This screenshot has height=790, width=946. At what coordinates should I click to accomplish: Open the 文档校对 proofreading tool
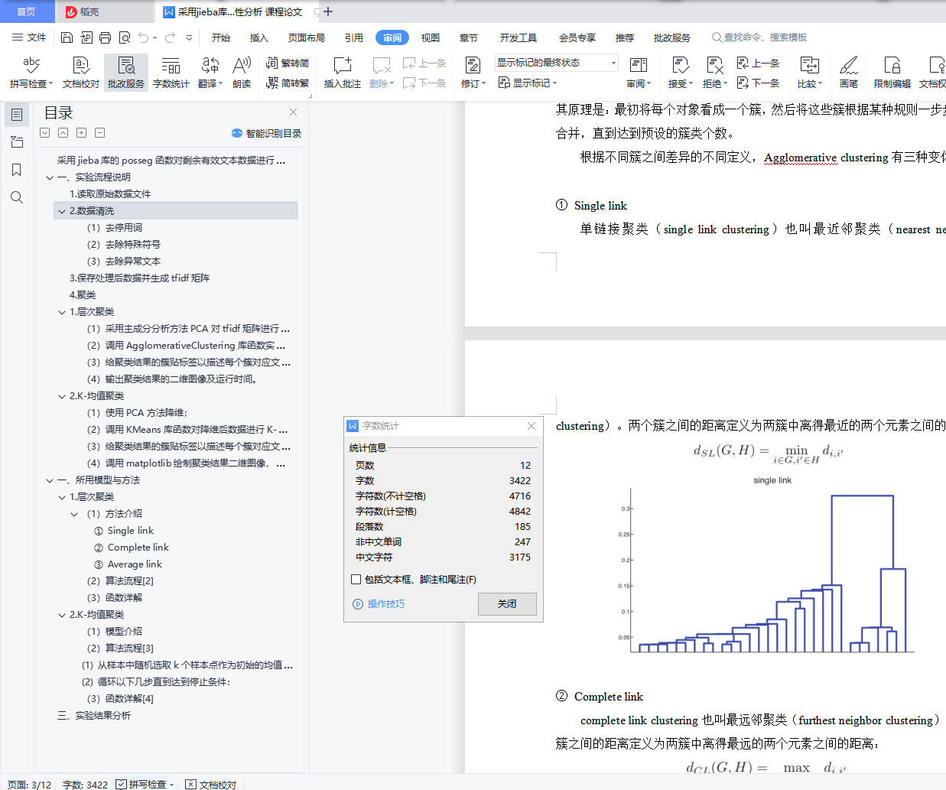pos(81,73)
